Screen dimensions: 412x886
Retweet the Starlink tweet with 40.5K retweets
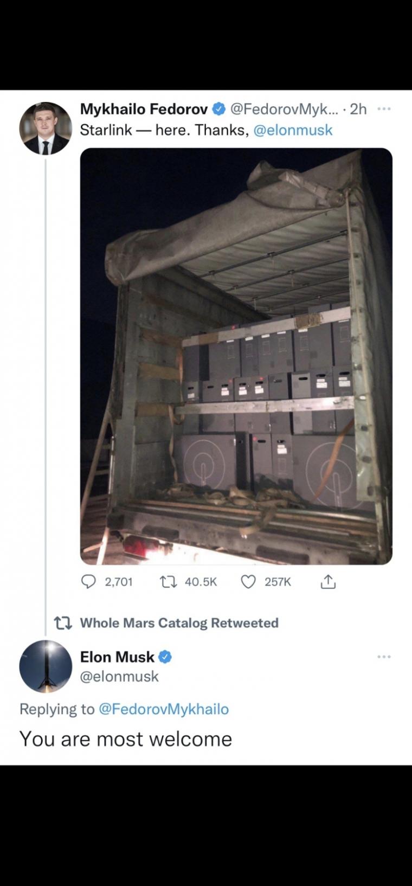[x=168, y=582]
